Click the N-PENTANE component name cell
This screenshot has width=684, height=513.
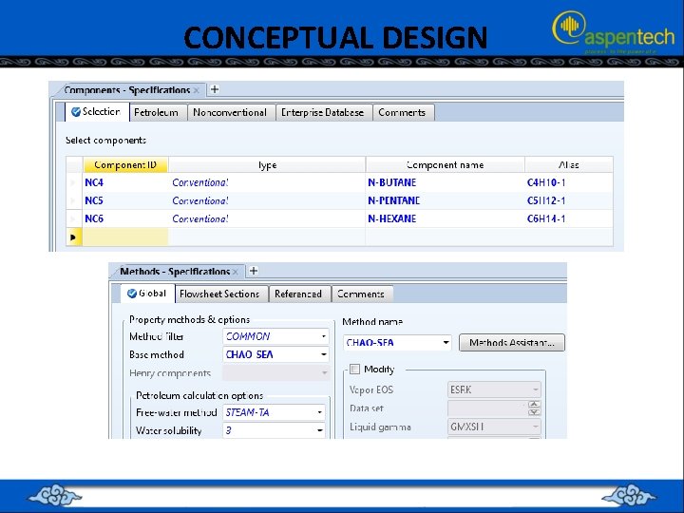445,200
